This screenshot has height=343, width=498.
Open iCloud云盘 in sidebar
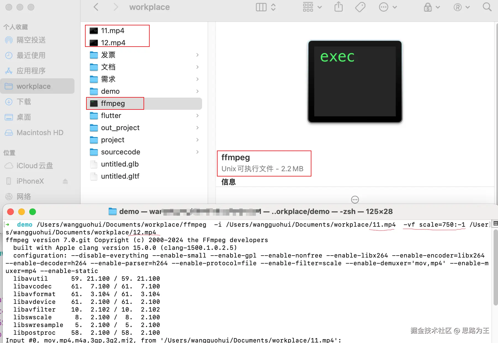click(x=38, y=166)
